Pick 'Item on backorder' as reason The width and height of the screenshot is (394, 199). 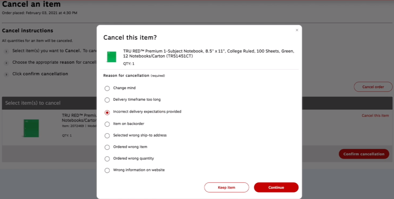point(107,124)
